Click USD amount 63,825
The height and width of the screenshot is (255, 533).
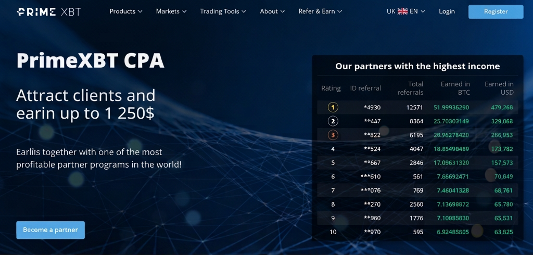(503, 232)
